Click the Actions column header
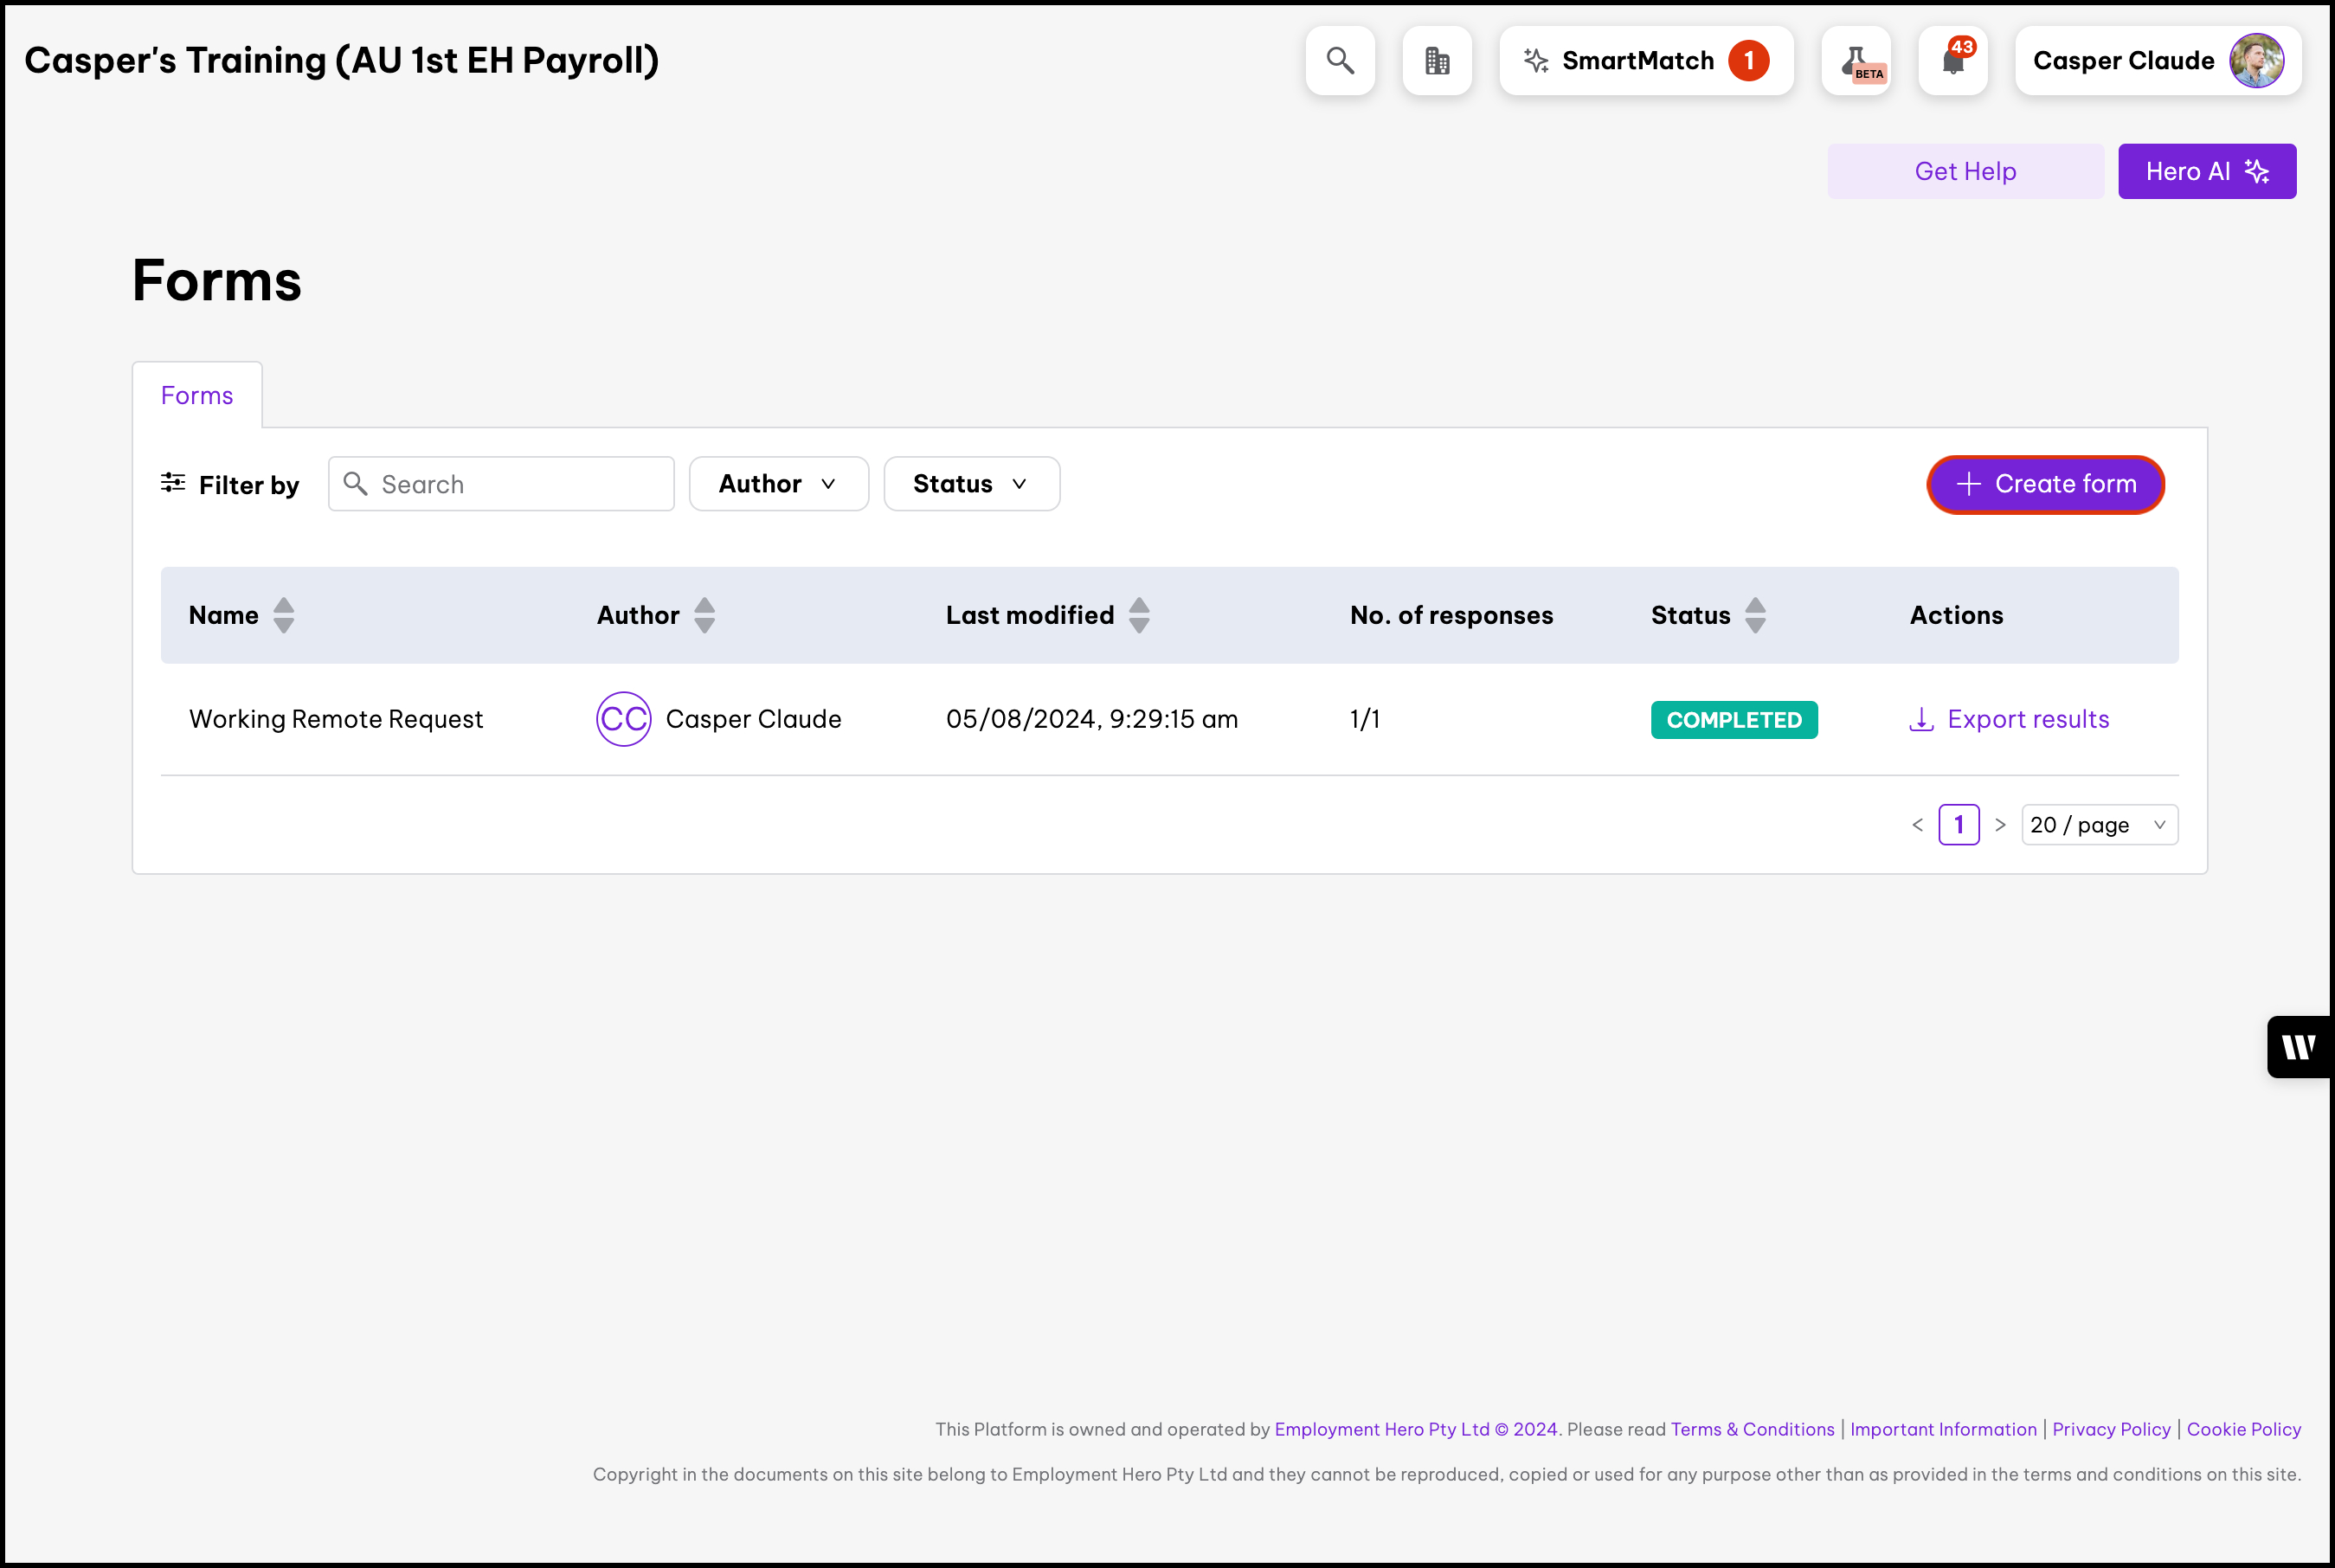2335x1568 pixels. (x=1956, y=615)
